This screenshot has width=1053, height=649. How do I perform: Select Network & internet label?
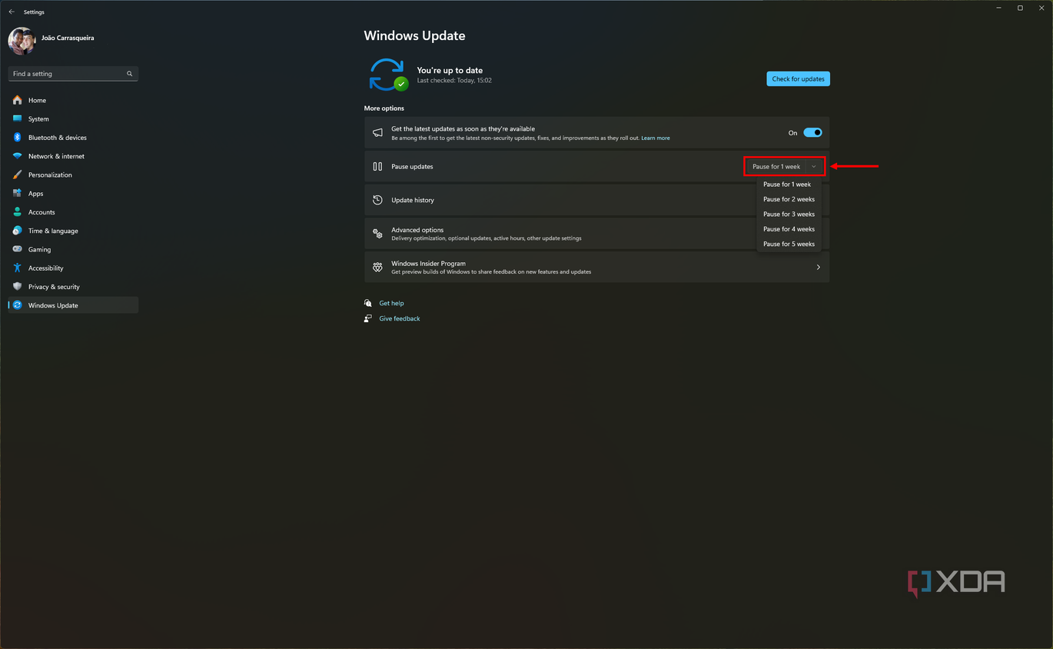pos(56,156)
